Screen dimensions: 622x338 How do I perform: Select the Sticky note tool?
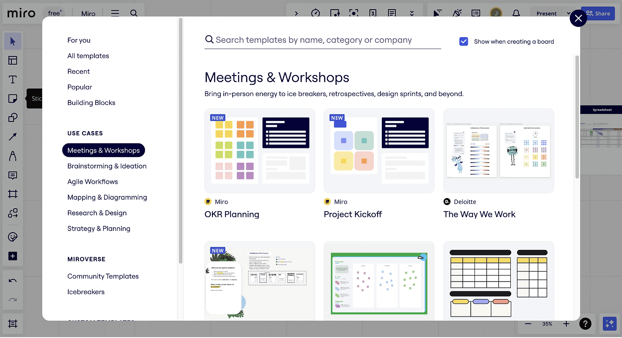point(13,99)
